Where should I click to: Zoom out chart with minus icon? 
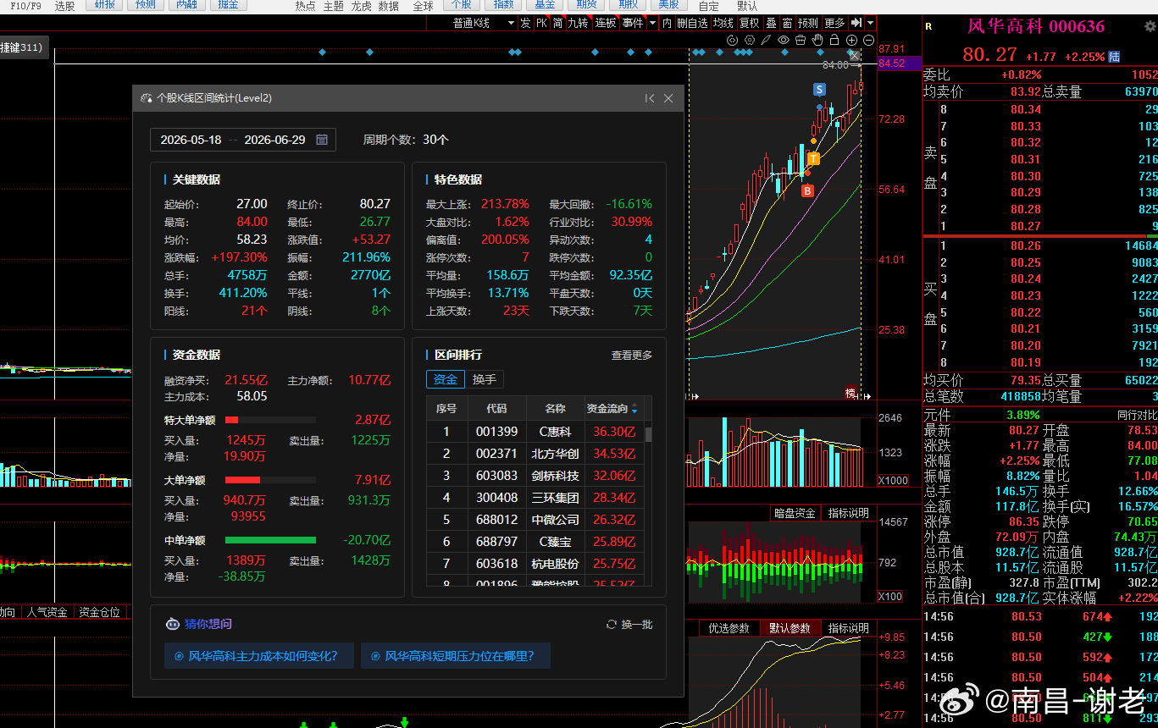(868, 40)
